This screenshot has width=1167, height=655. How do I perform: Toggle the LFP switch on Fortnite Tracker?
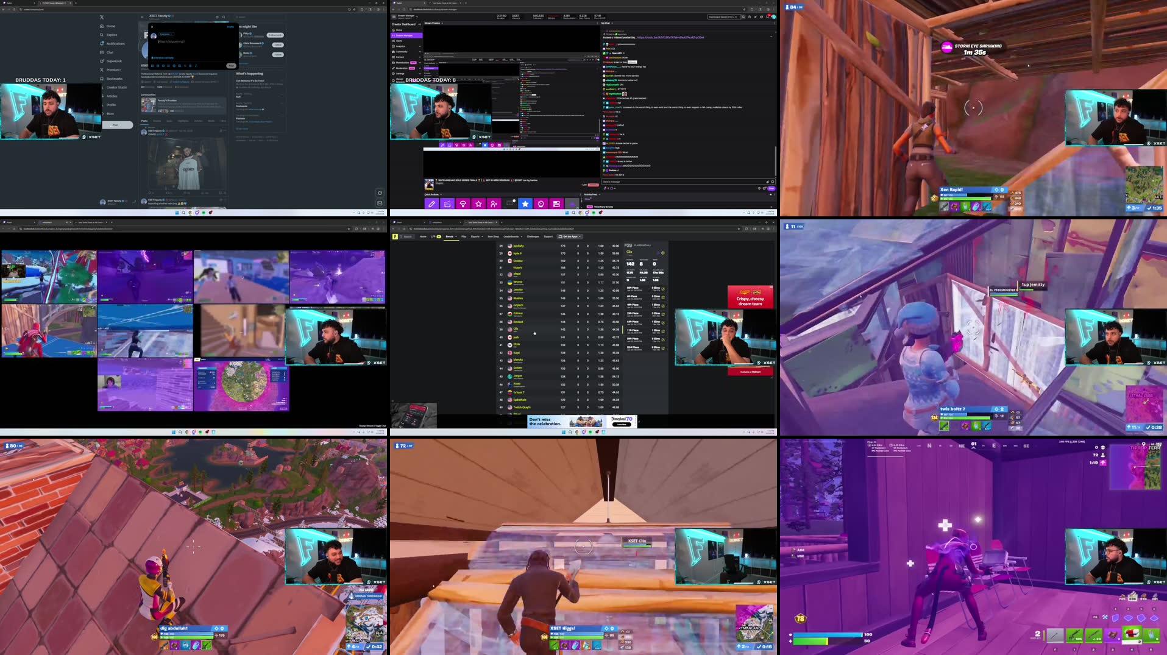click(438, 236)
